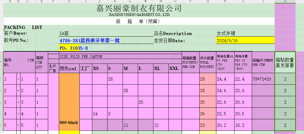The height and width of the screenshot is (134, 304).
Task: Select the date cell 2024/9/16
Action: pyautogui.click(x=227, y=41)
